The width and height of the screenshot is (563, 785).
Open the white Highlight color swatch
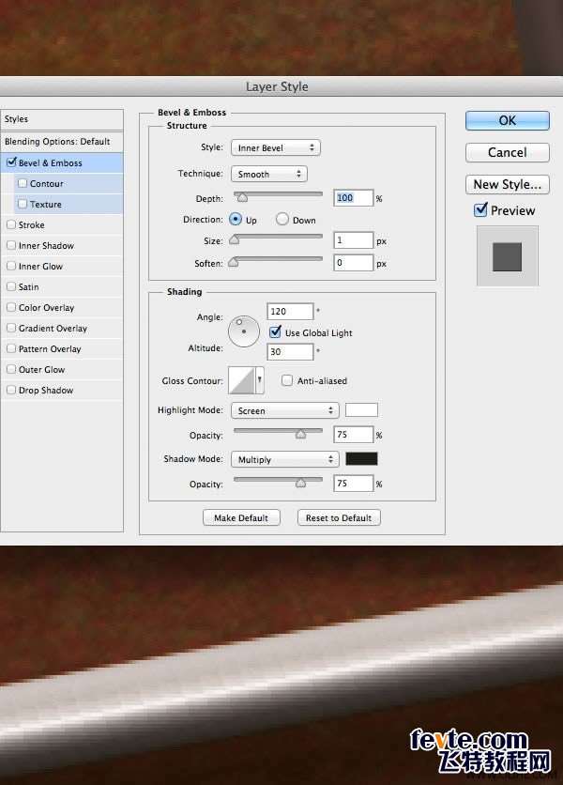pyautogui.click(x=361, y=409)
